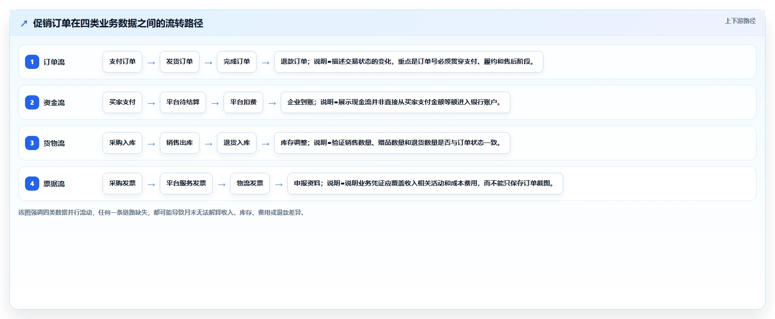Select the number 1 badge for 订单流

click(32, 62)
